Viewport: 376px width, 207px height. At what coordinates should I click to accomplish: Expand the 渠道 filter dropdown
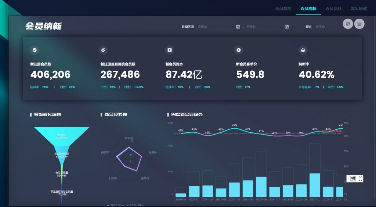327,27
